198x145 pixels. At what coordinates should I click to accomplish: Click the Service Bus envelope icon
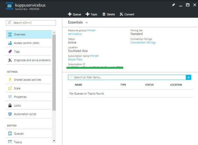point(9,6)
